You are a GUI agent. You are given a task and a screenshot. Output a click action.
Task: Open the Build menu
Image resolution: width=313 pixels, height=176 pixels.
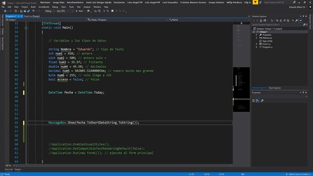pos(33,7)
